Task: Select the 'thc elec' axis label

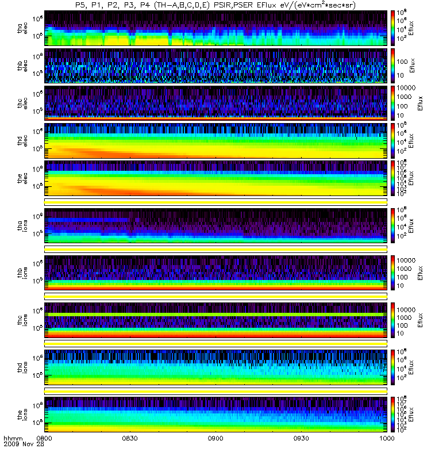Action: click(22, 103)
